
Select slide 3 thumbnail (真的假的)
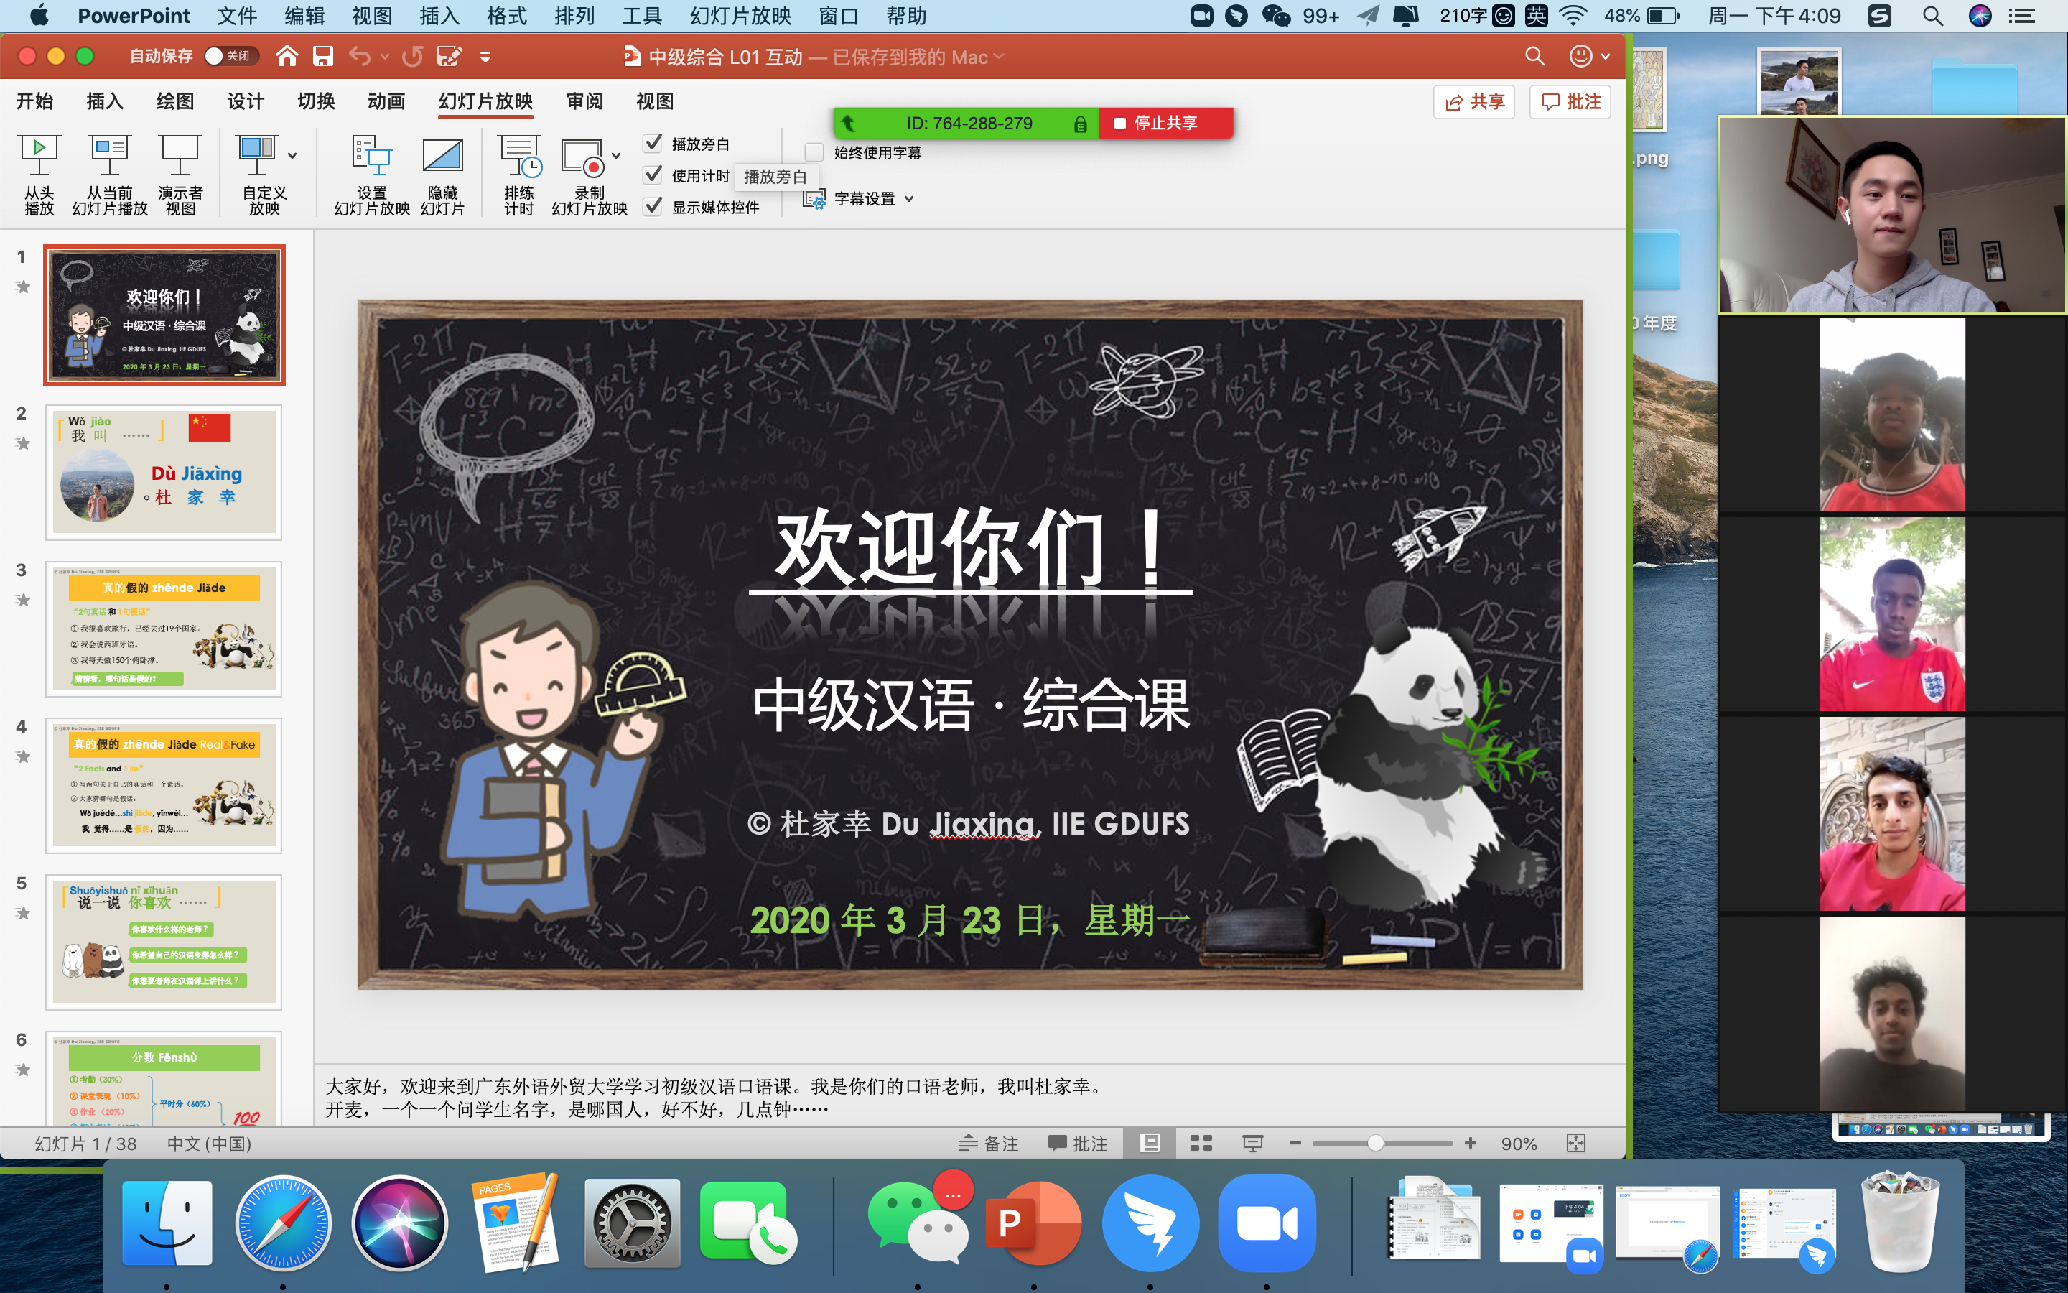164,629
